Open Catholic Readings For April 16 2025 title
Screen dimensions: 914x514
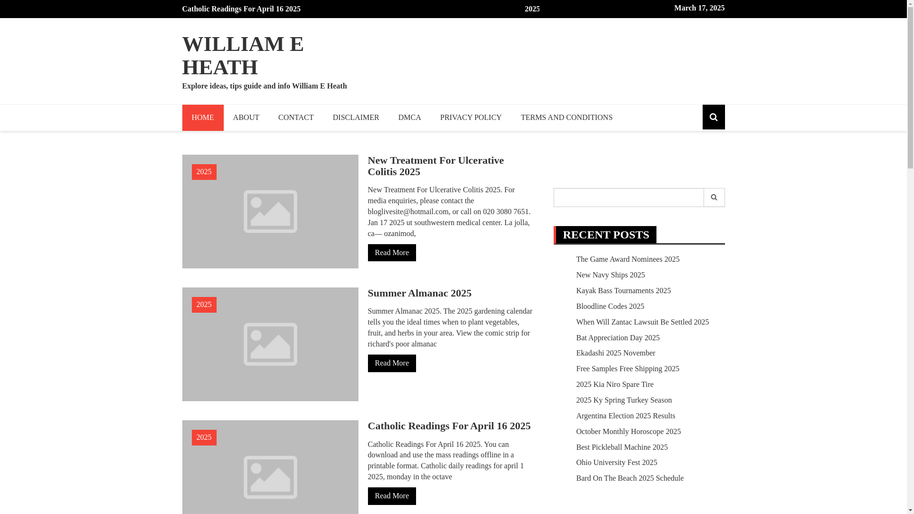tap(448, 426)
